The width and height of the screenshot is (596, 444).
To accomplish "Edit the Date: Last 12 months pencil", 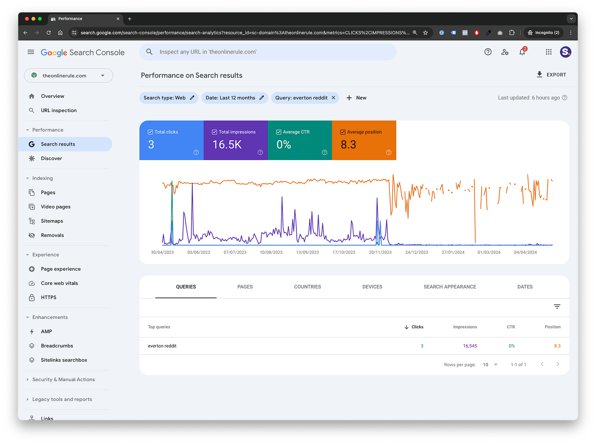I will [262, 98].
